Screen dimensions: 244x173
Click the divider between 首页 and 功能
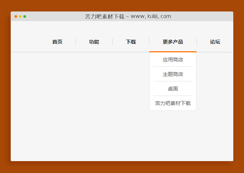76,42
